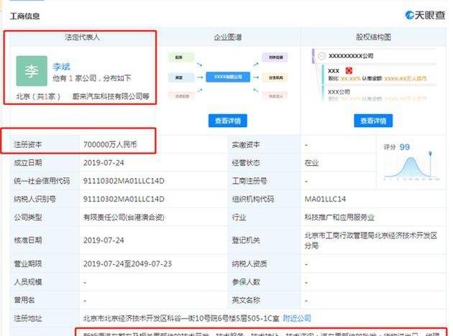Collapse the XXXXXXXXX公司 tree node
Viewport: 453px width, 336px height.
click(x=321, y=56)
